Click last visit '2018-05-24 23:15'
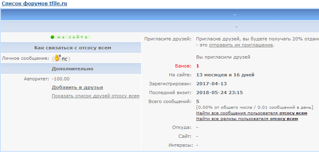The height and width of the screenshot is (160, 319). click(x=220, y=93)
